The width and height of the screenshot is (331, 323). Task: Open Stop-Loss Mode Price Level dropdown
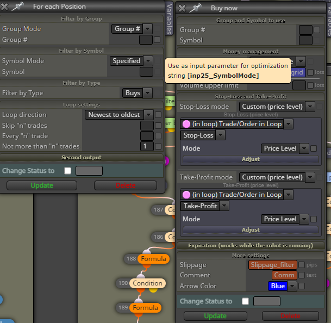(304, 148)
